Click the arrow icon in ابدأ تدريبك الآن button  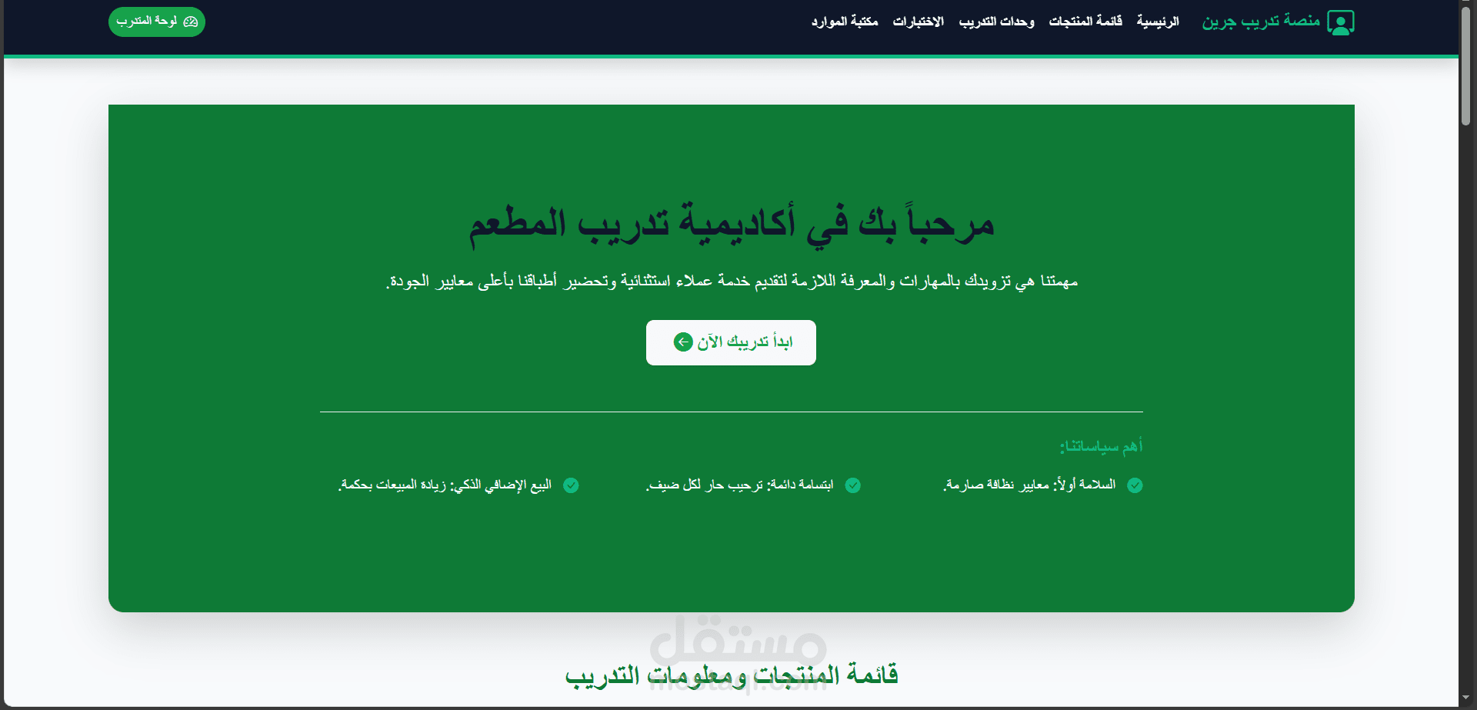(683, 342)
